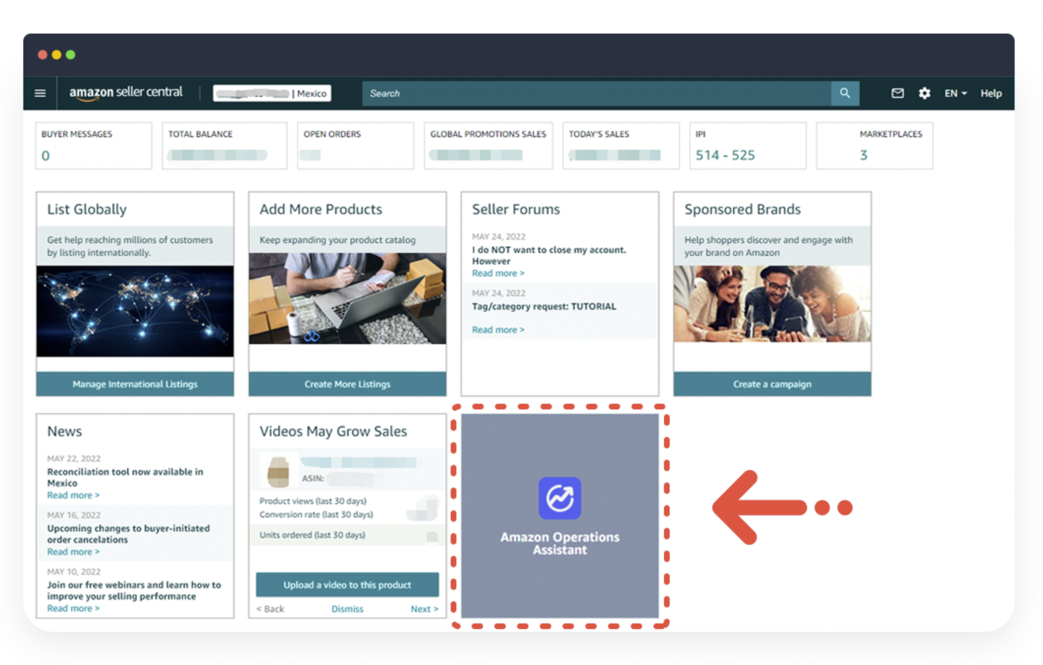Expand the EN language dropdown
Screen dimensions: 1043x665
point(955,93)
